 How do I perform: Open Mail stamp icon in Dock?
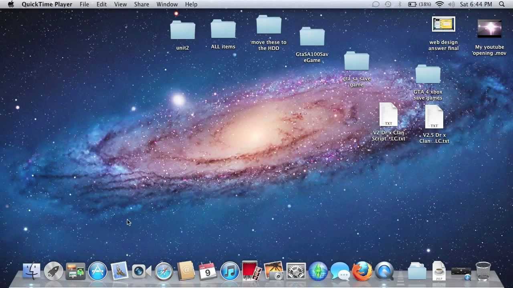[x=119, y=271]
